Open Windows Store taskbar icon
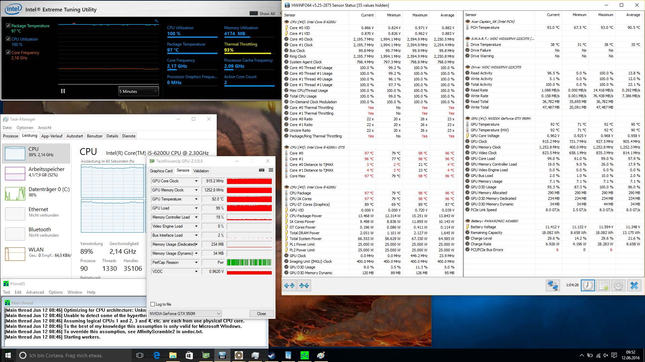Screen dimensions: 645x362 [x=189, y=355]
